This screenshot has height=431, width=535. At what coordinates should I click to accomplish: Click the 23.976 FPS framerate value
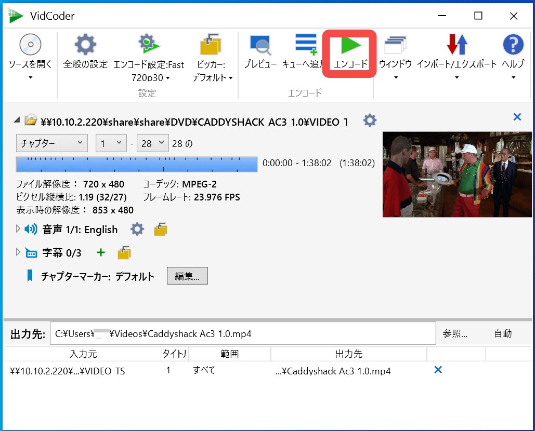217,197
